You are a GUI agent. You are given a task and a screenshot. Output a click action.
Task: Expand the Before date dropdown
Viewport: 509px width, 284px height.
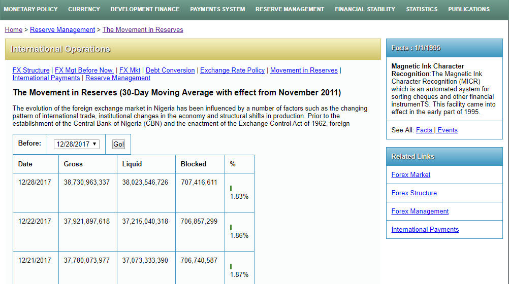77,144
